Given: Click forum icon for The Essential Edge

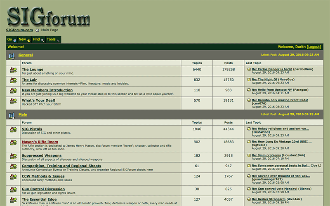Looking at the screenshot, I should click(x=13, y=200).
